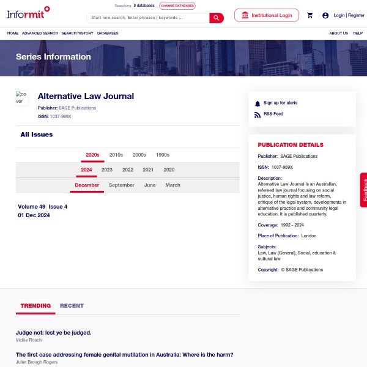Open the 'Judge not: lest ye be judged' article
The height and width of the screenshot is (367, 367).
[54, 333]
